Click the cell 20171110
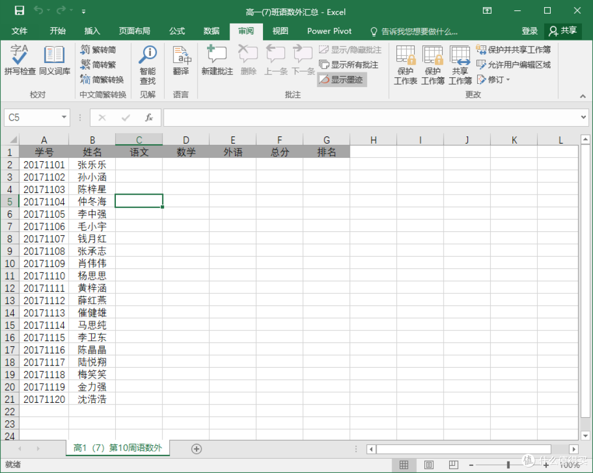Viewport: 593px width, 473px height. coord(44,276)
